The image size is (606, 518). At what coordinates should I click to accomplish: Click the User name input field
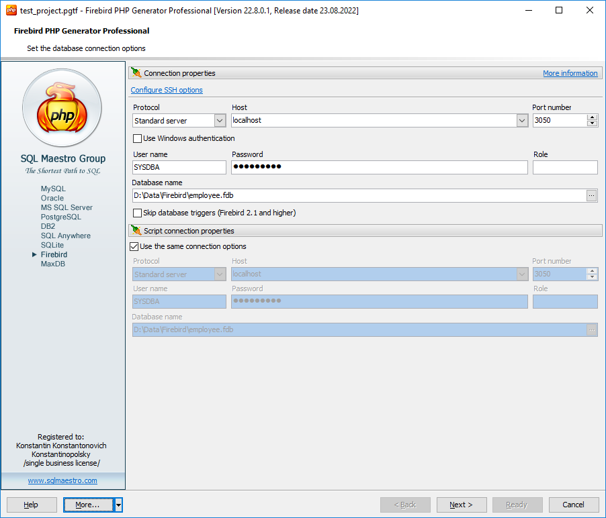point(179,168)
